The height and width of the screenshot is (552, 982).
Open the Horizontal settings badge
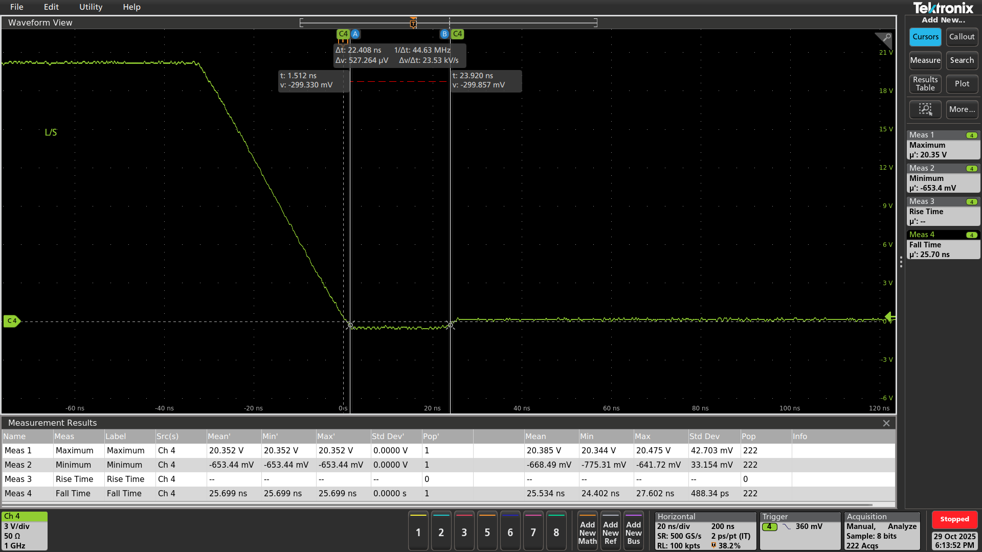(x=705, y=531)
